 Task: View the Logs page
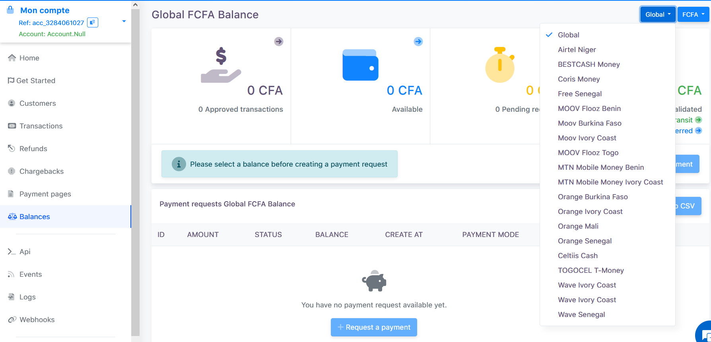[27, 297]
